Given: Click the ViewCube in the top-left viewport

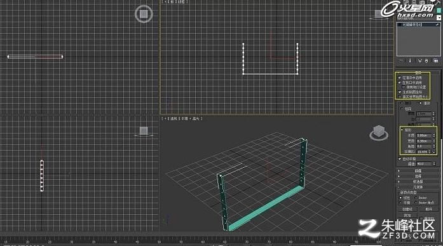Looking at the screenshot, I should coord(144,14).
